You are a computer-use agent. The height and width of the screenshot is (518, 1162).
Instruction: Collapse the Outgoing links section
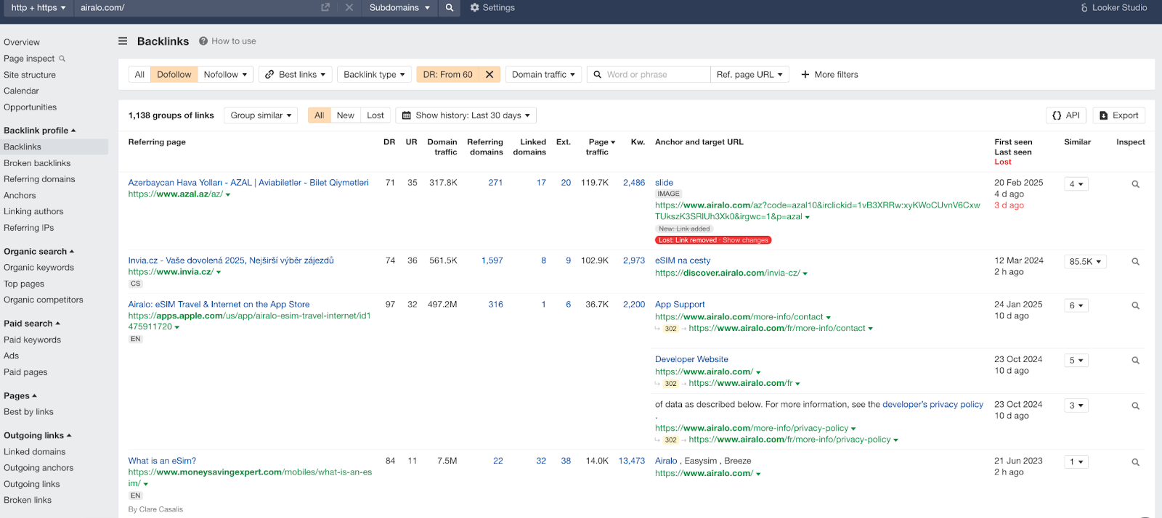point(37,436)
